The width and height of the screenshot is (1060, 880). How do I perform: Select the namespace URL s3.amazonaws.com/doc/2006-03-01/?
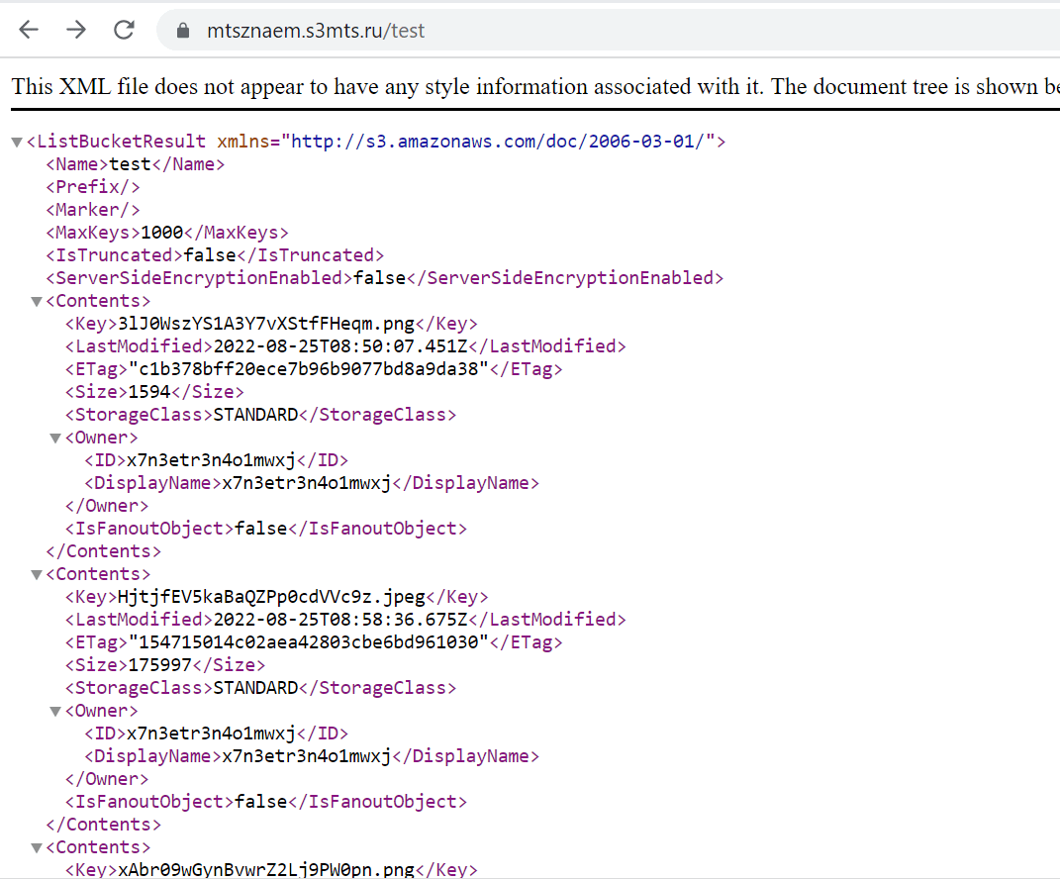pyautogui.click(x=498, y=142)
